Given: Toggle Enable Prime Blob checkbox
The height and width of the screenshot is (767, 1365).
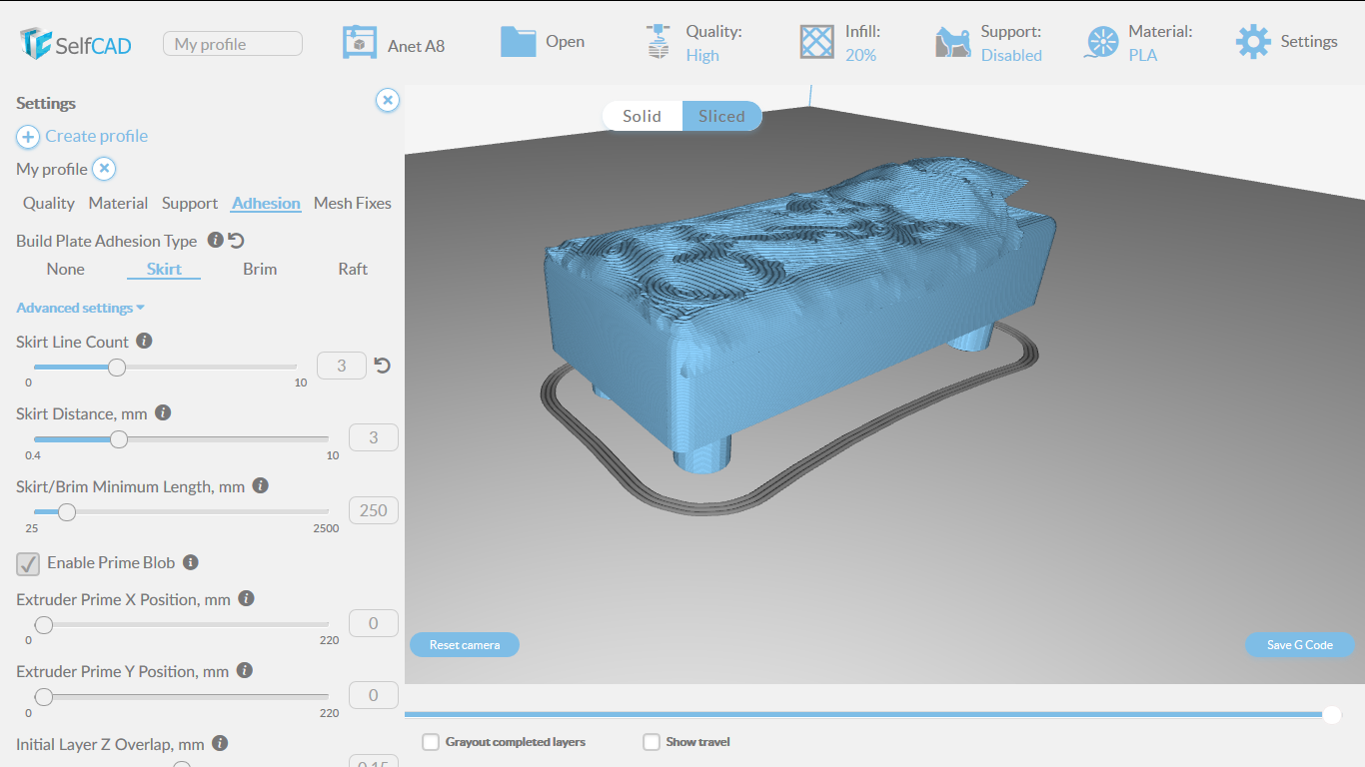Looking at the screenshot, I should pos(28,563).
